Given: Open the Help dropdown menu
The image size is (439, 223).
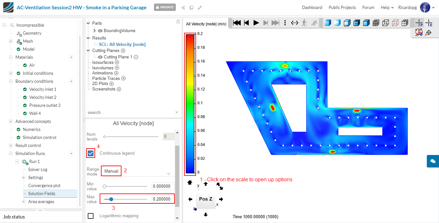Looking at the screenshot, I should (387, 7).
